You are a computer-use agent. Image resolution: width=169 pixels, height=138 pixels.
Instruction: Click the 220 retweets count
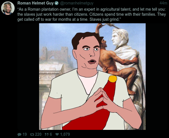[x=38, y=134]
